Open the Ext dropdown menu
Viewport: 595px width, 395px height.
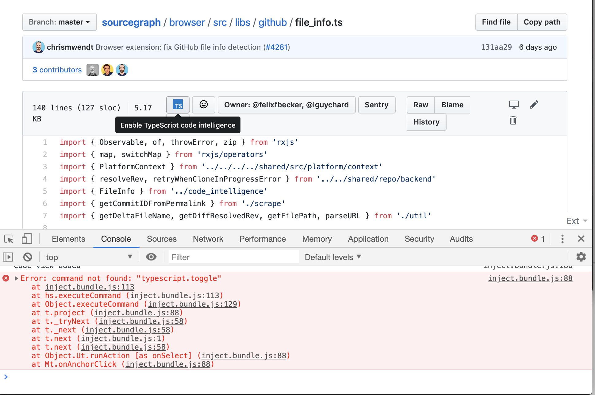577,221
